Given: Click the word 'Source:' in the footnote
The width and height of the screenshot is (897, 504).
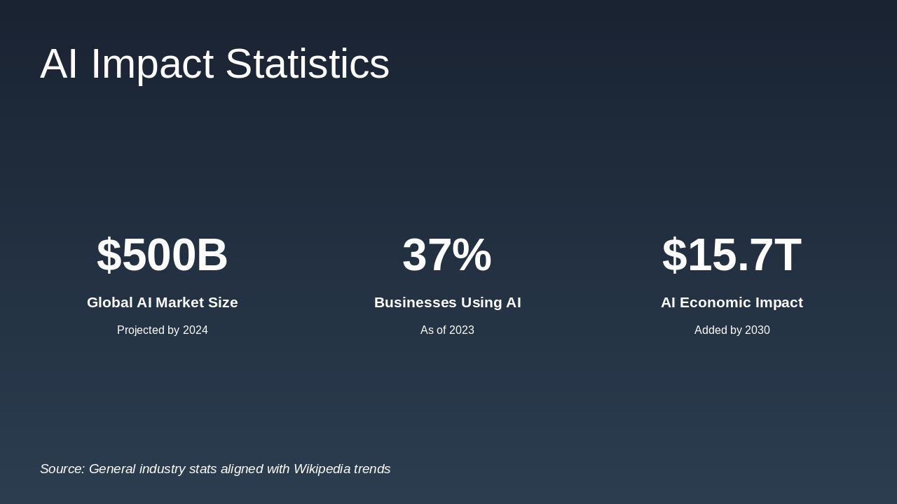Looking at the screenshot, I should pyautogui.click(x=62, y=469).
